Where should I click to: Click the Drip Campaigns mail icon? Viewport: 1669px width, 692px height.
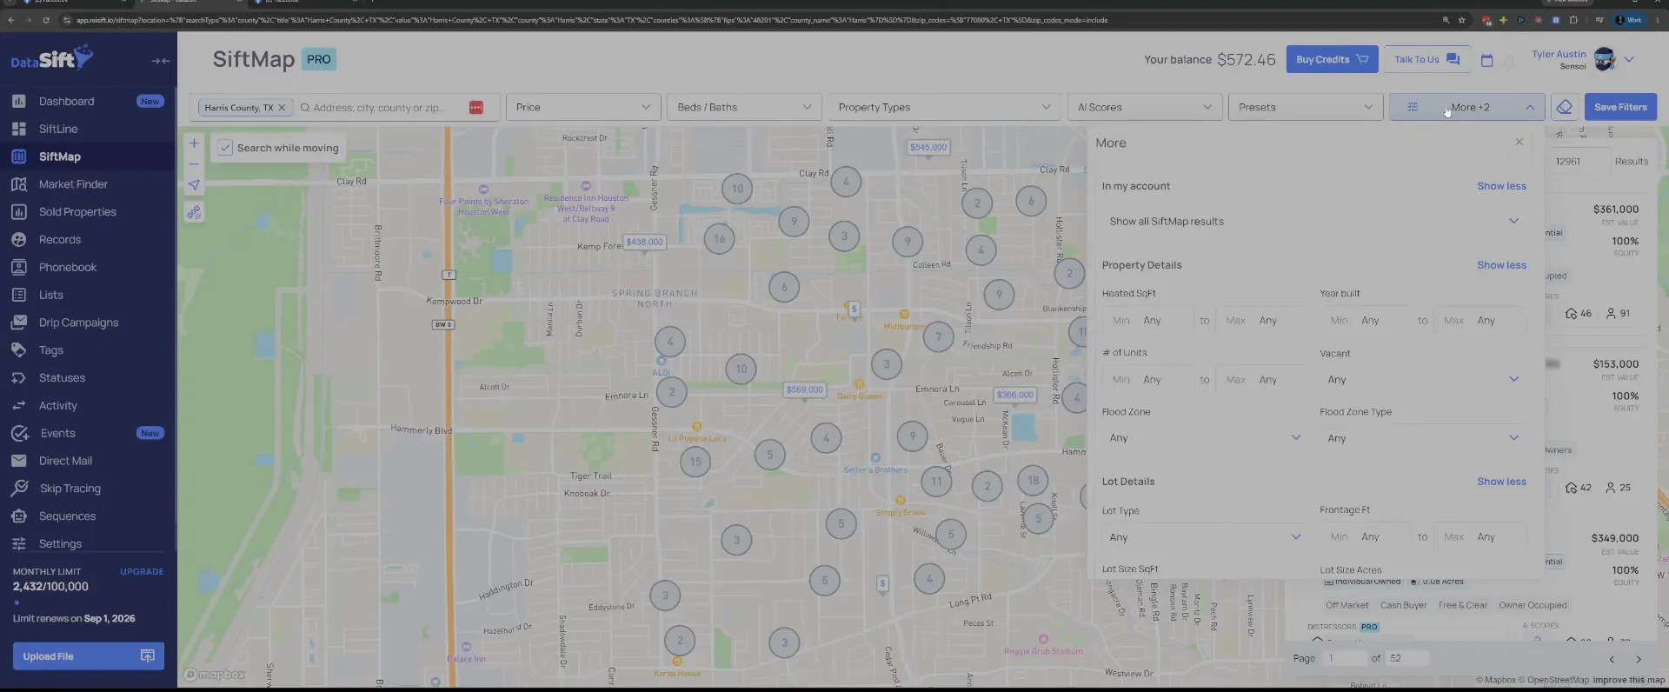19,323
